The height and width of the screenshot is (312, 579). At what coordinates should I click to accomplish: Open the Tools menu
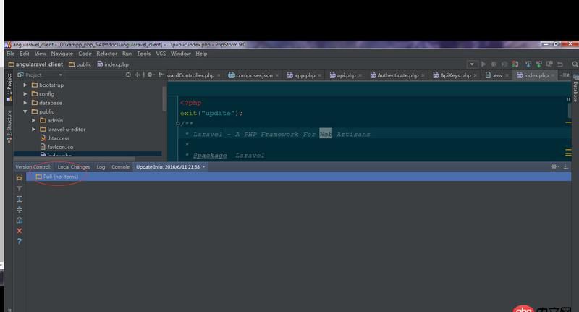point(143,54)
